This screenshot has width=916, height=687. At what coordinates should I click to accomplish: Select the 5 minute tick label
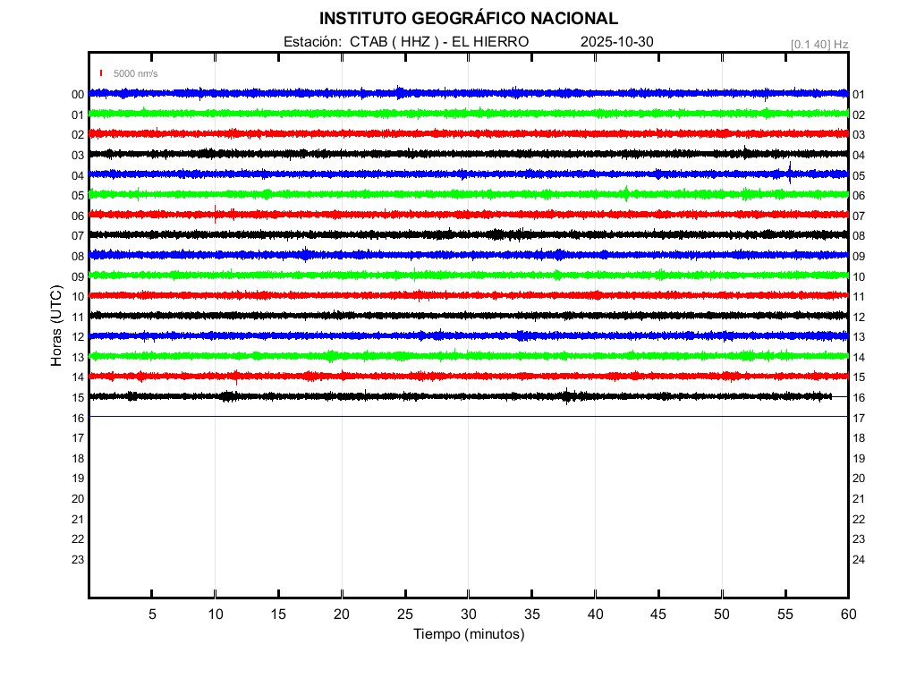point(152,614)
